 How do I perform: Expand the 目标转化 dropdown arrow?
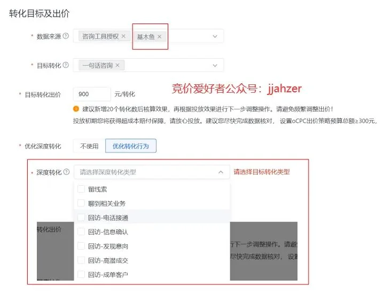(215, 66)
